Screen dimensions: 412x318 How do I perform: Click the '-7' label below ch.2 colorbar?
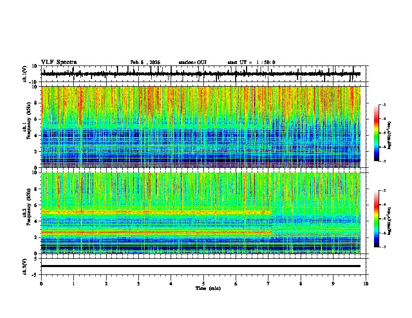pos(383,247)
